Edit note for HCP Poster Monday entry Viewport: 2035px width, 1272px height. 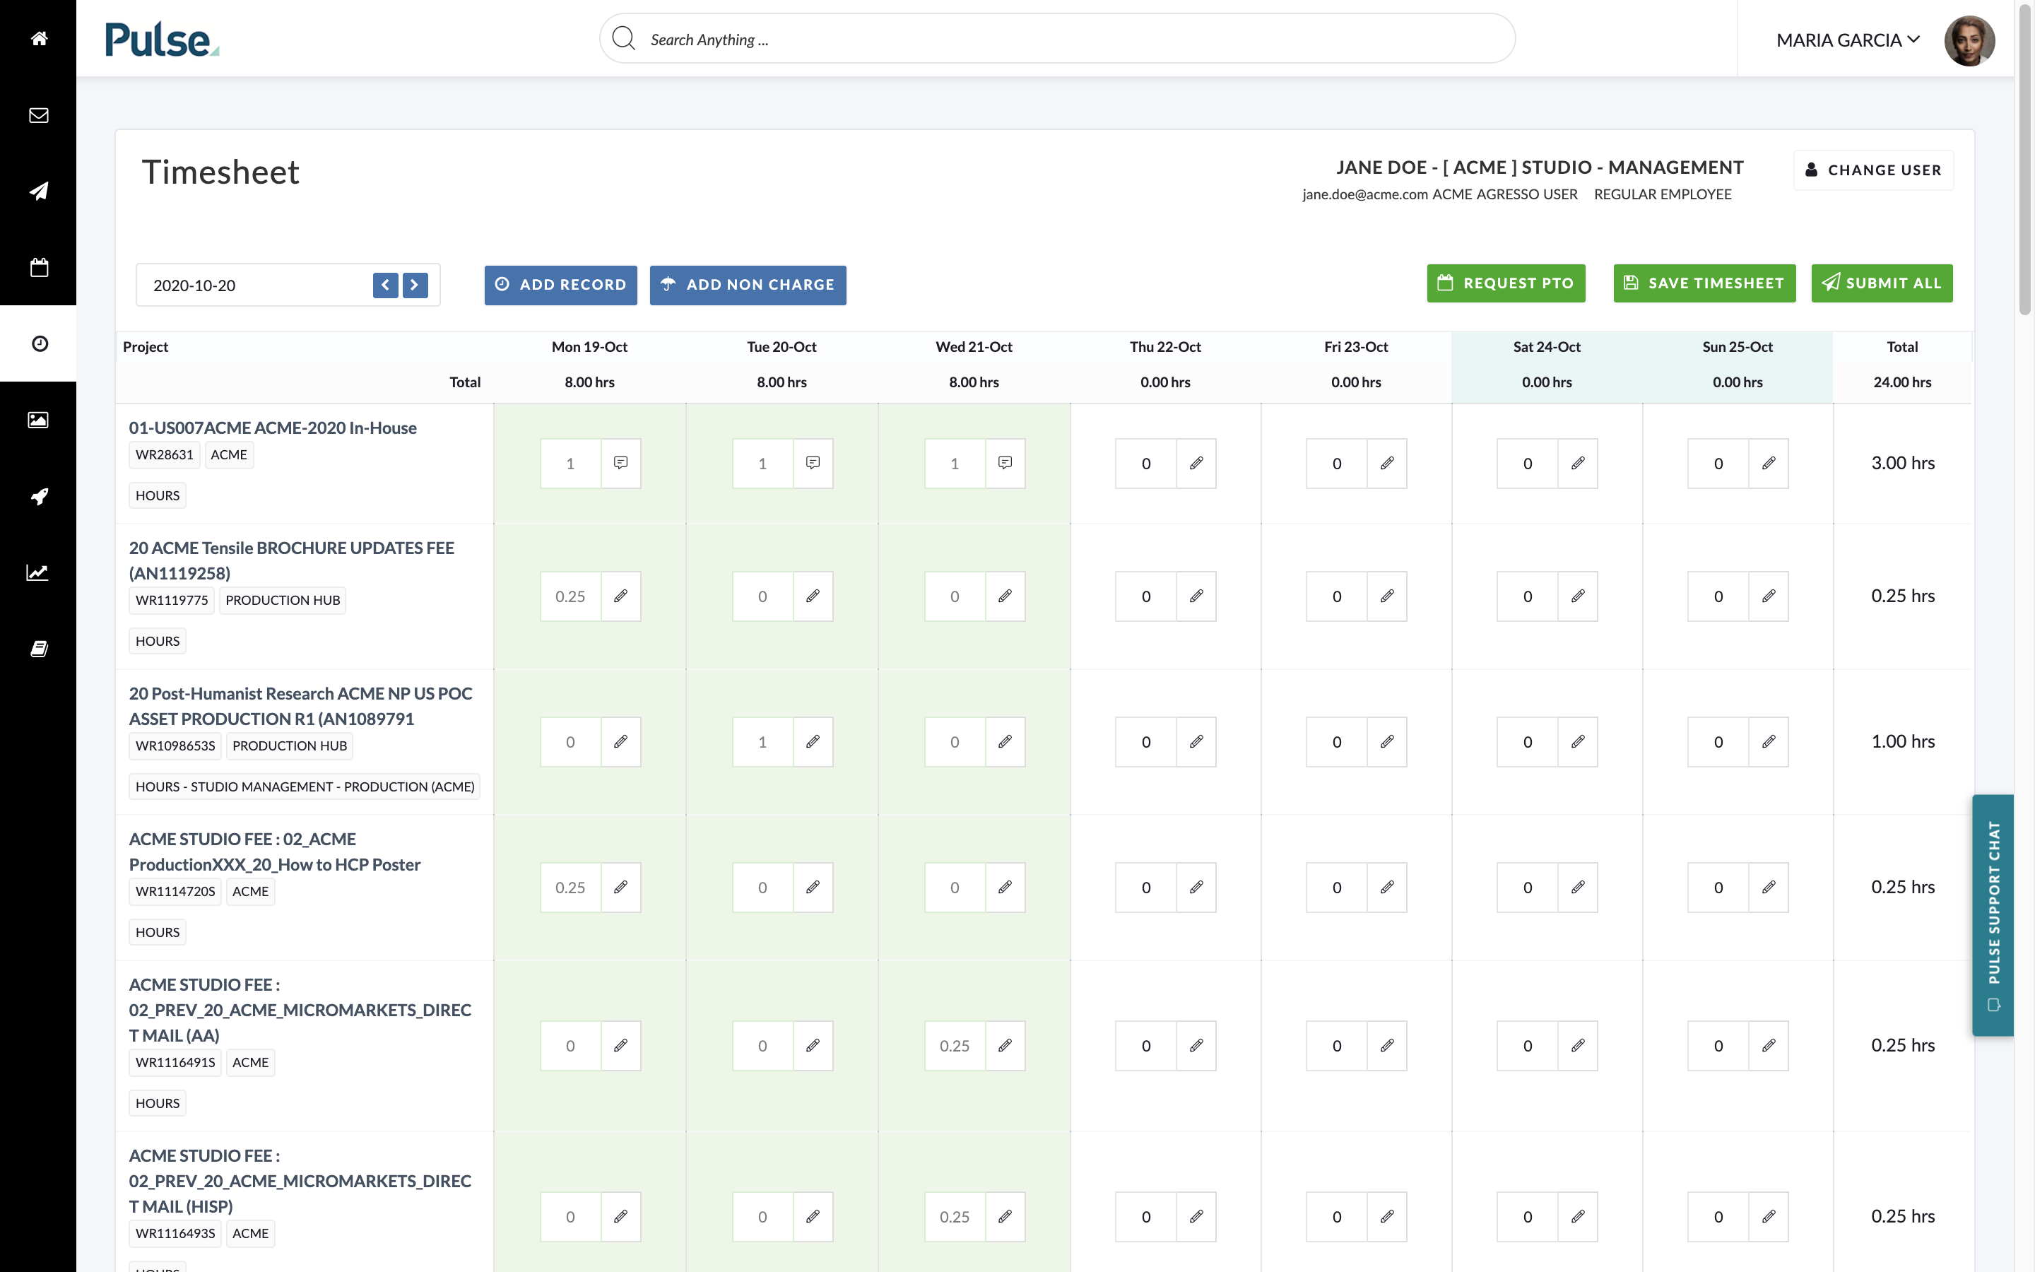tap(620, 887)
